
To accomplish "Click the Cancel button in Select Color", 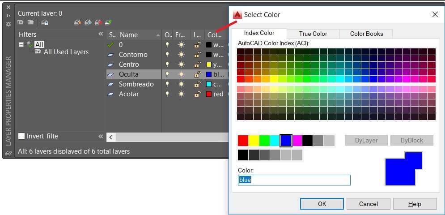I will [369, 204].
